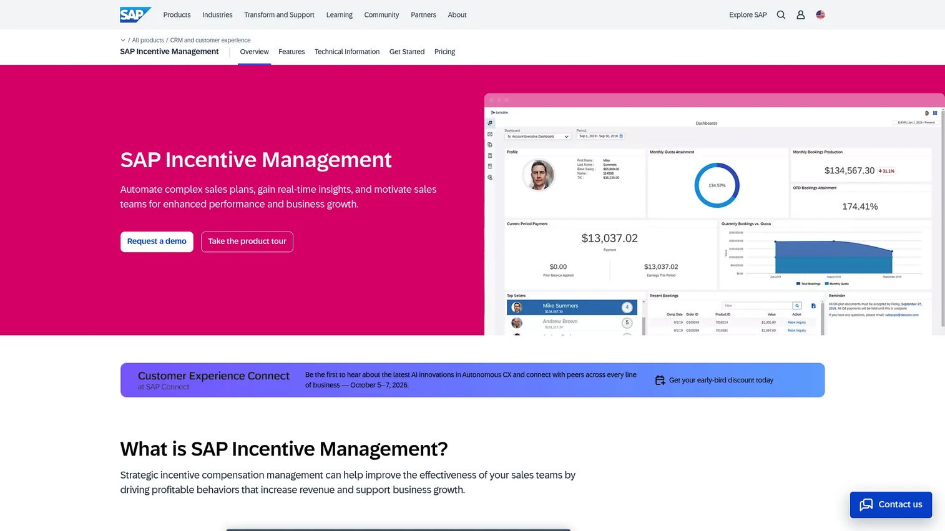Open the Industries menu

217,15
